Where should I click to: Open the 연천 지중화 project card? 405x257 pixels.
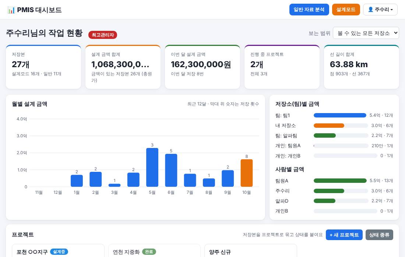click(x=155, y=250)
